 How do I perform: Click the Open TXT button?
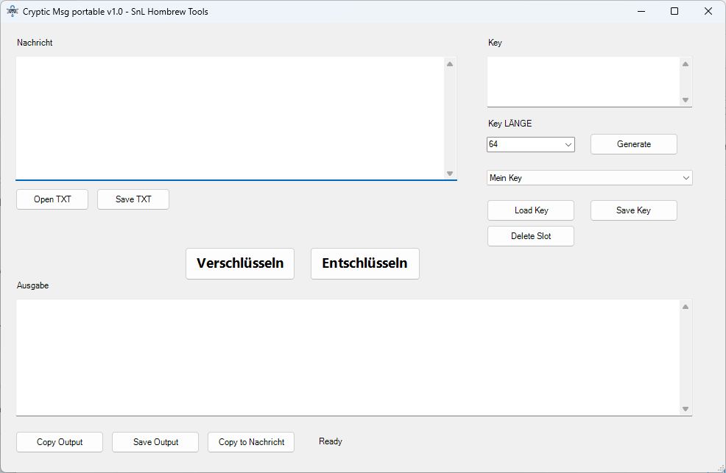52,199
